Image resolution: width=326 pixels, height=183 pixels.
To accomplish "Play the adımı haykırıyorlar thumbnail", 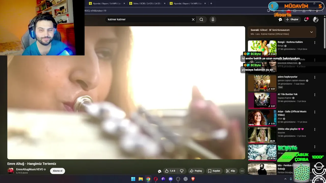I will coord(262,83).
